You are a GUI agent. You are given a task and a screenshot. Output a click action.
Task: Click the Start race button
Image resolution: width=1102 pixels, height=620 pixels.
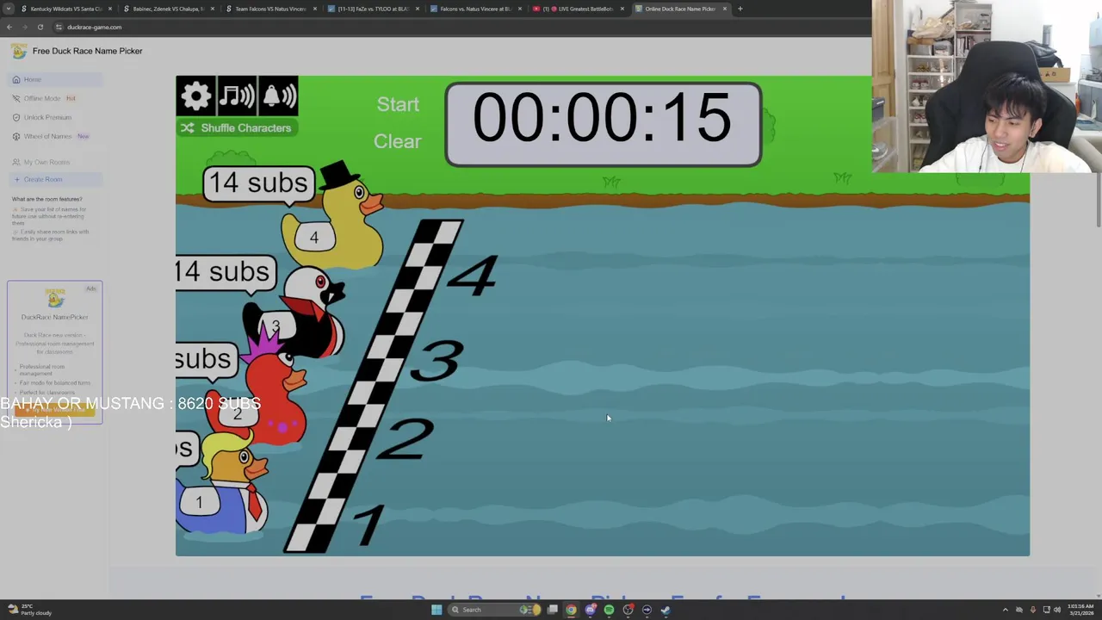click(398, 104)
